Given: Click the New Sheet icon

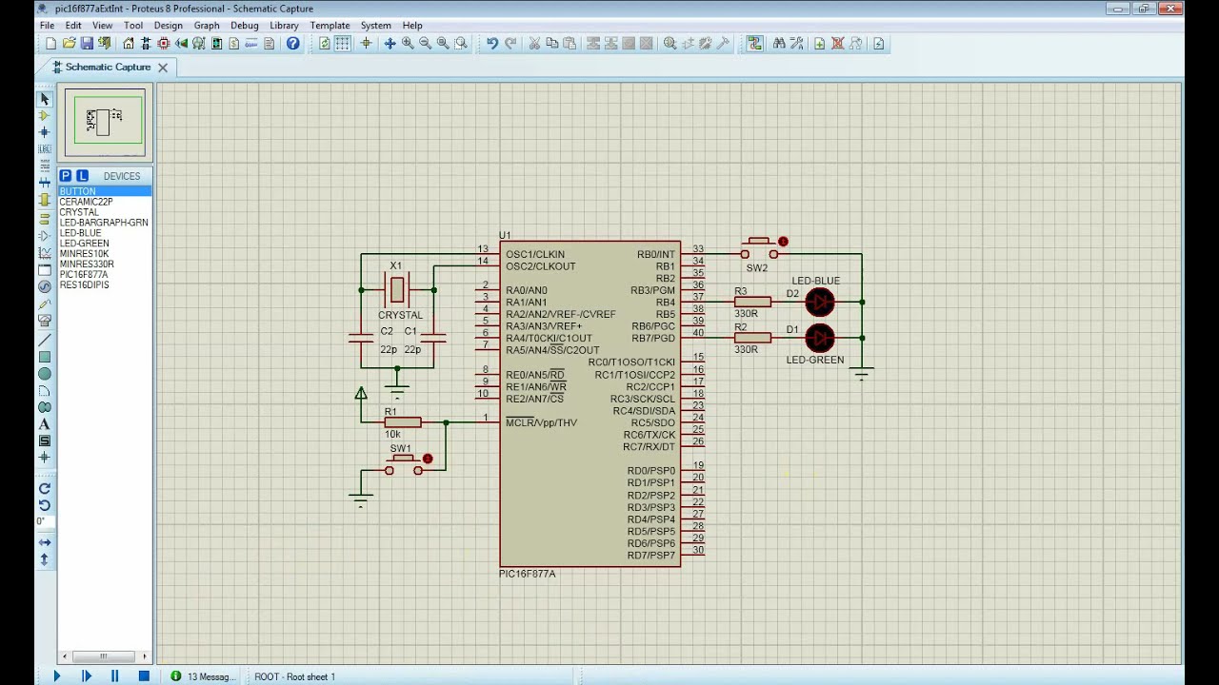Looking at the screenshot, I should pos(819,44).
